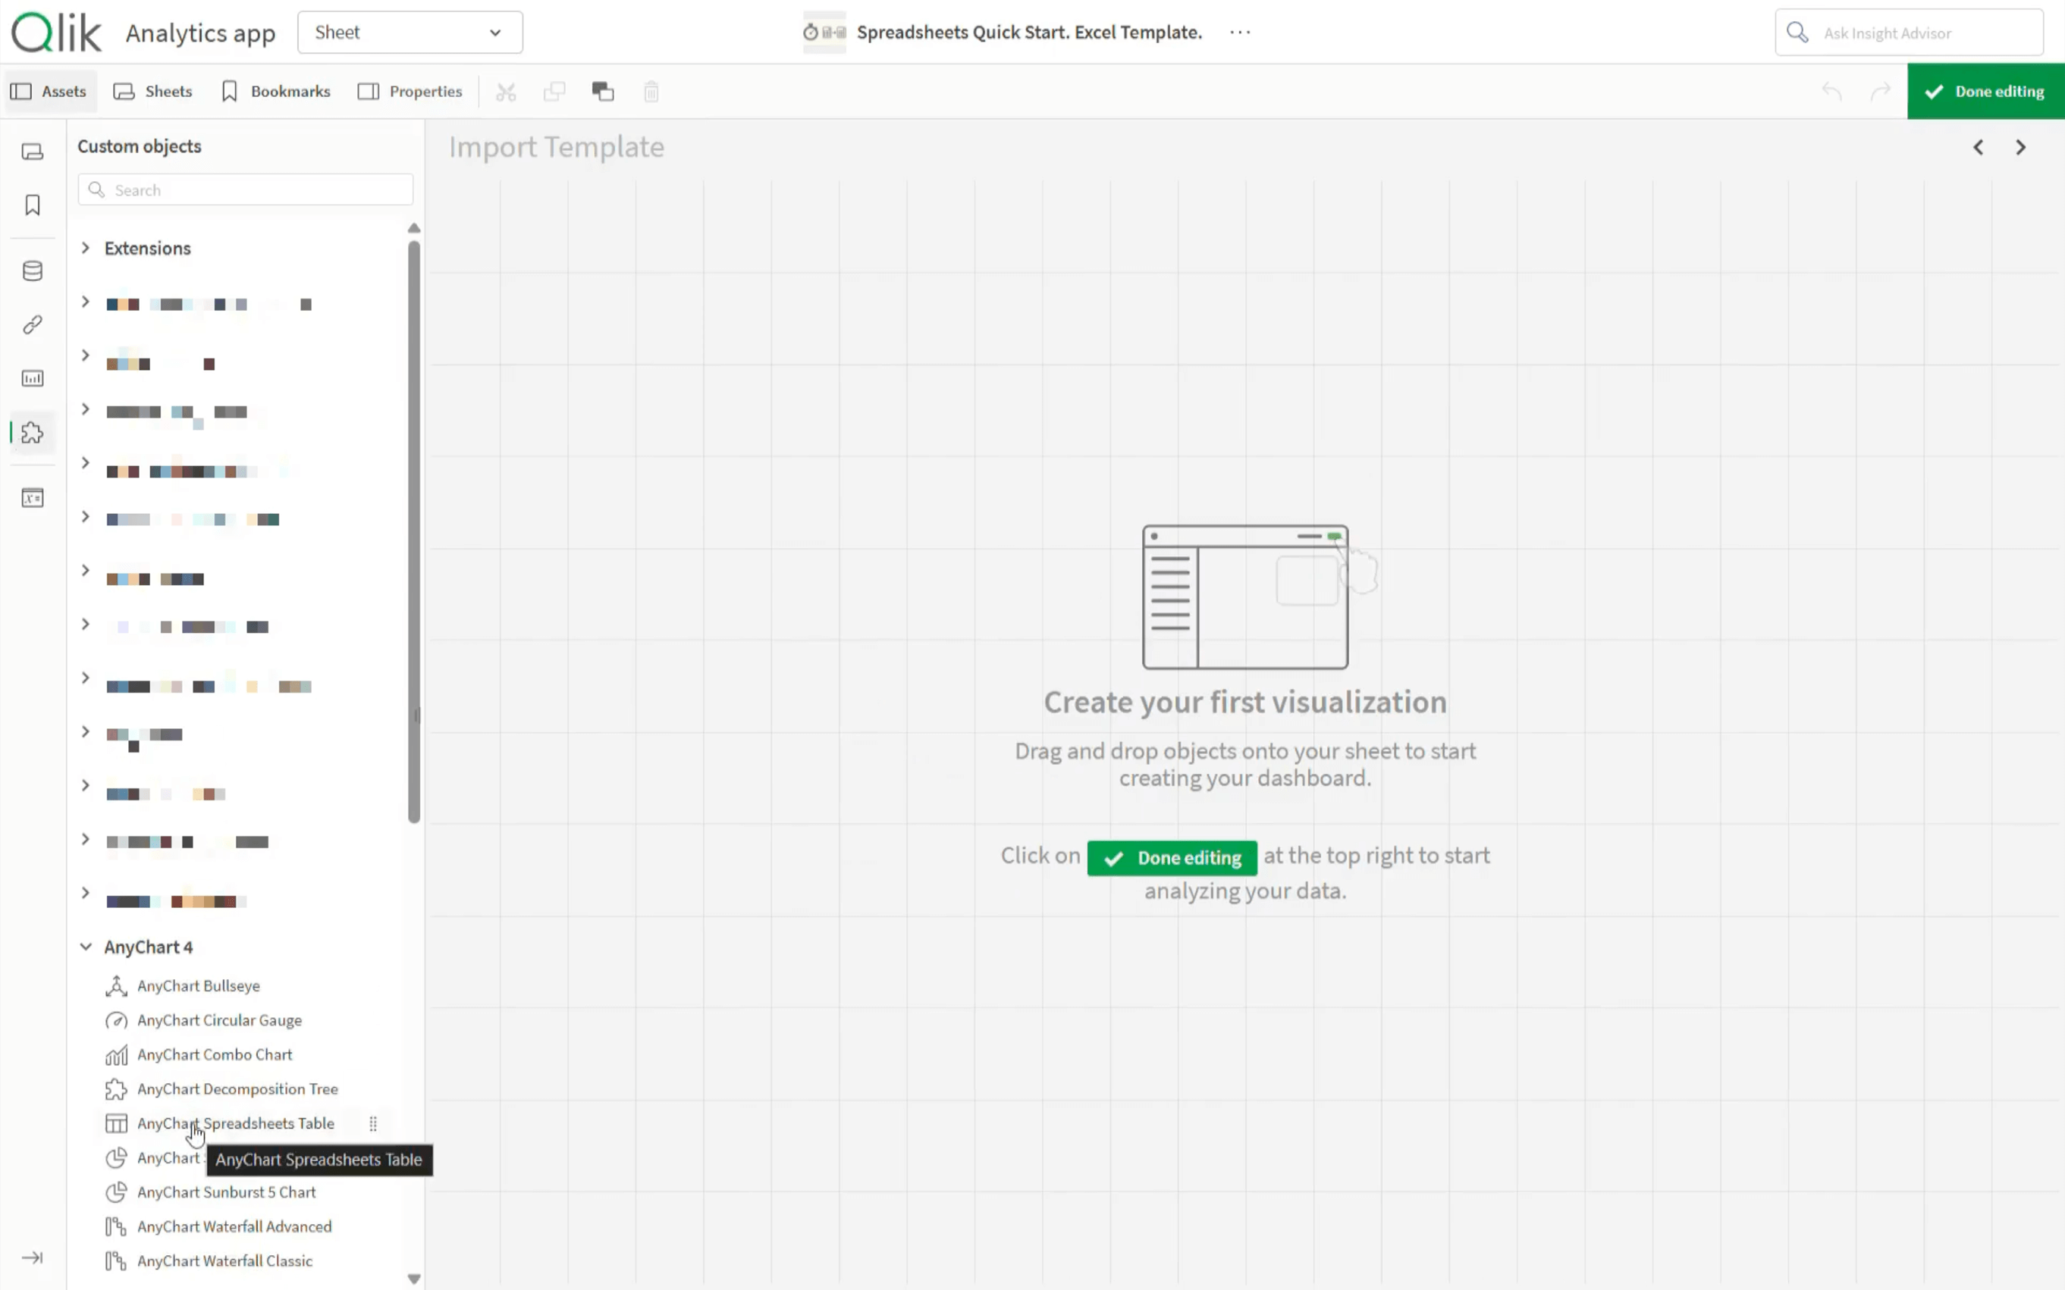Toggle the Properties panel

pos(410,91)
